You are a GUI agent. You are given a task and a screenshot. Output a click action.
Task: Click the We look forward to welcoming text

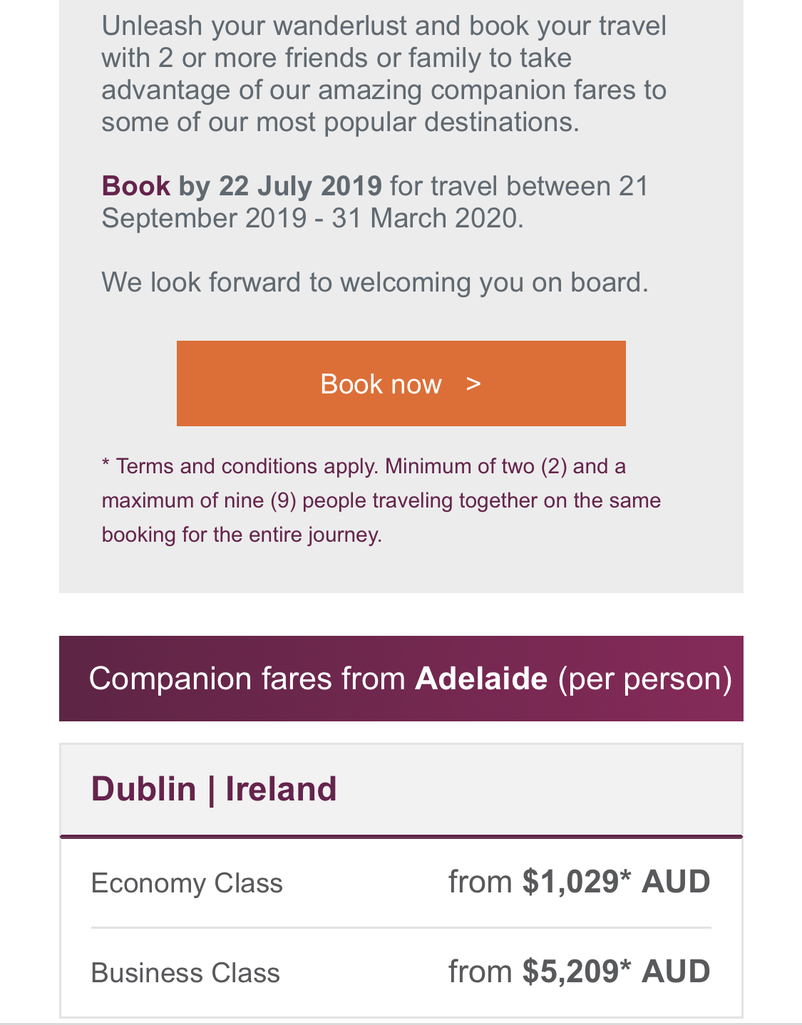[x=375, y=283]
